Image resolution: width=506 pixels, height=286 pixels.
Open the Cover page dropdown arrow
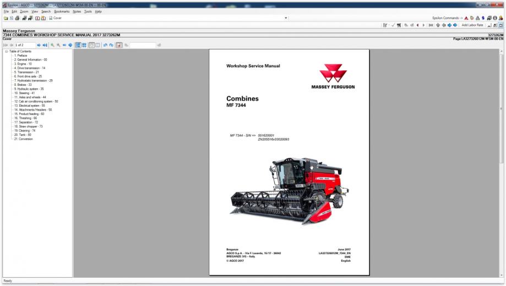(x=286, y=18)
